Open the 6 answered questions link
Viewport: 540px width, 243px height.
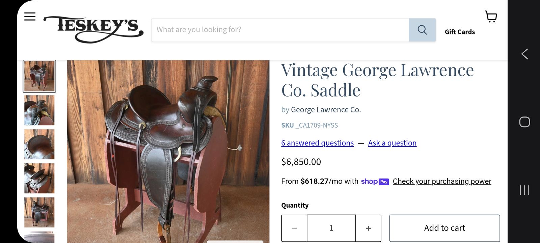tap(317, 143)
